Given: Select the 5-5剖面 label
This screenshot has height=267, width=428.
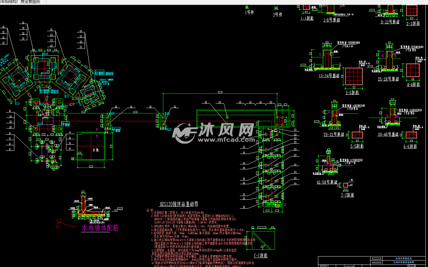Looking at the screenshot, I should pyautogui.click(x=357, y=146).
